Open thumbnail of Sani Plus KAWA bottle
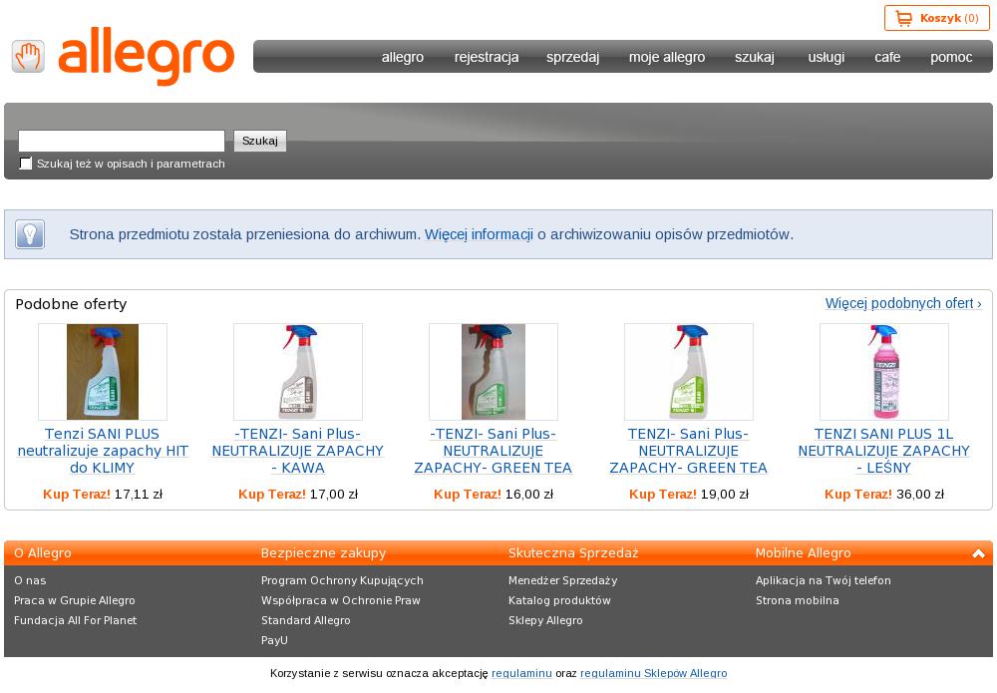Screen dimensions: 997x693 click(297, 372)
